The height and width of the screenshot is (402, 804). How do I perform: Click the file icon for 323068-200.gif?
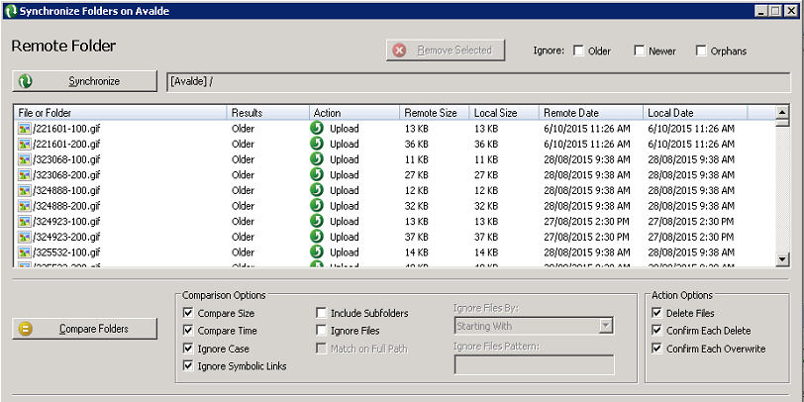[x=24, y=175]
